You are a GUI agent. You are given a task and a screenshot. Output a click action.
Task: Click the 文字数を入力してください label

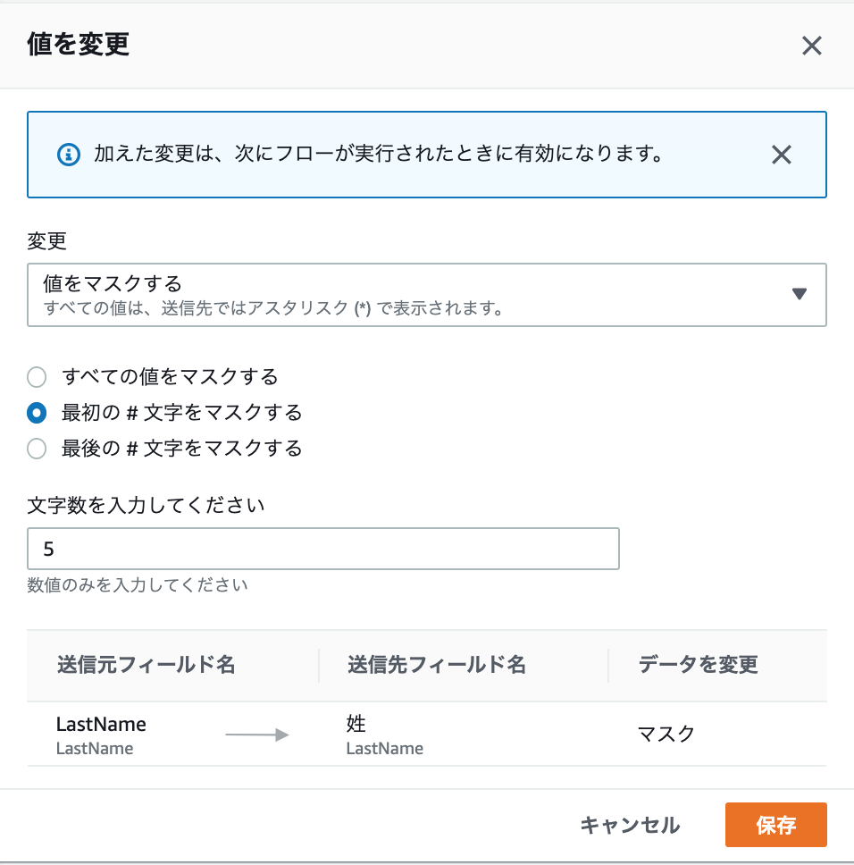147,506
